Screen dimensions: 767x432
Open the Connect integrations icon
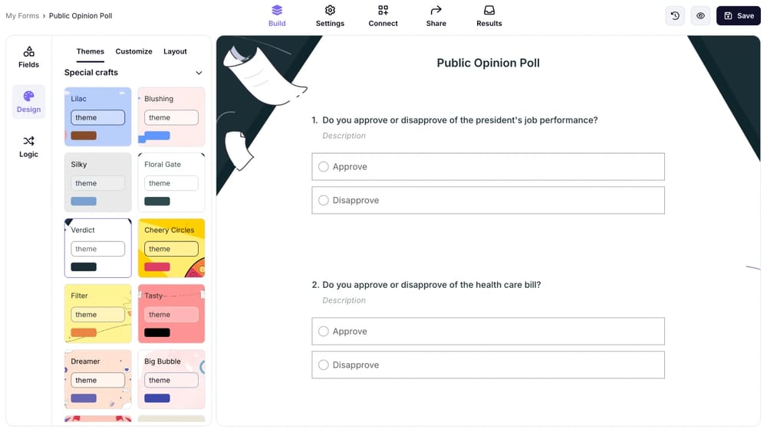tap(383, 11)
